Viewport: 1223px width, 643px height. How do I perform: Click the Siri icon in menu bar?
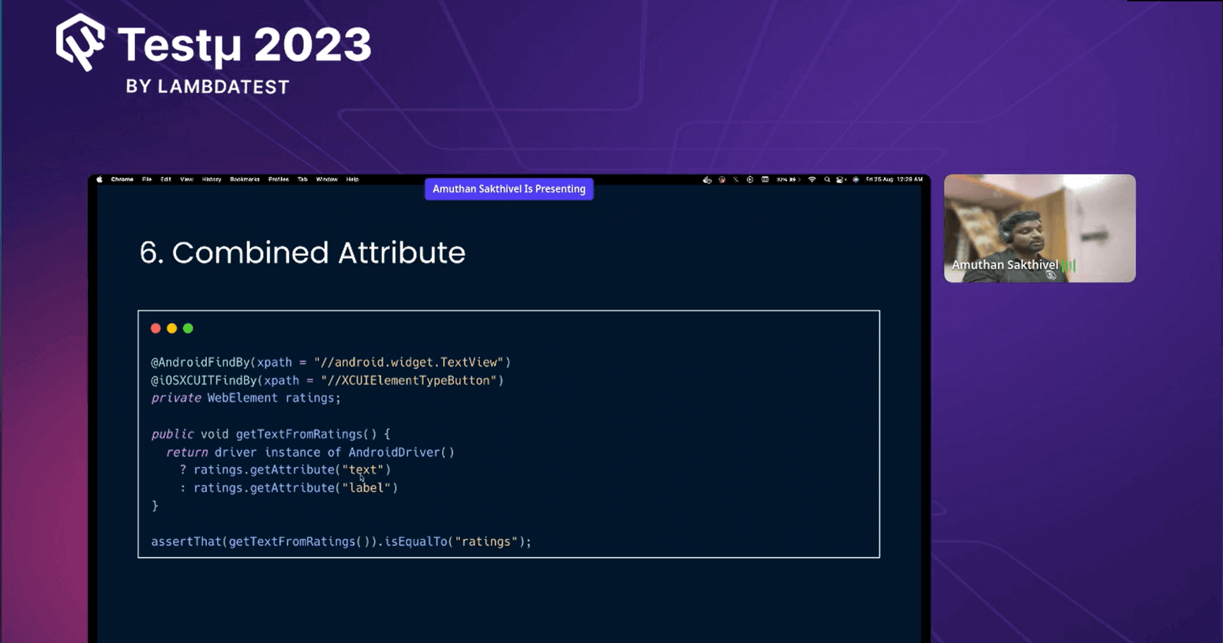coord(856,180)
